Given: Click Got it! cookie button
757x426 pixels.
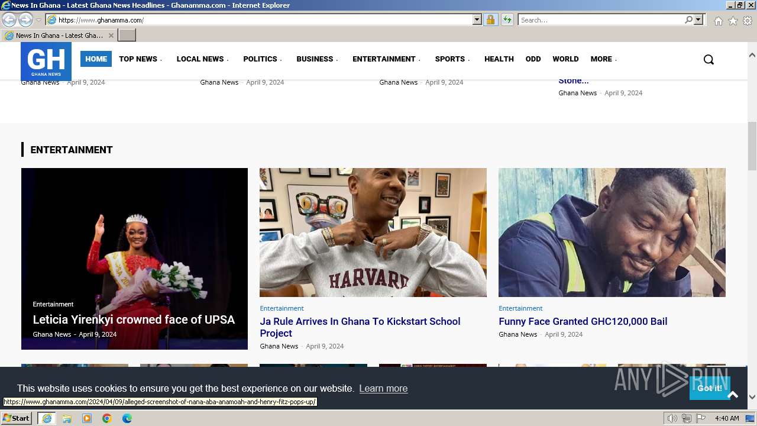Looking at the screenshot, I should pos(709,388).
